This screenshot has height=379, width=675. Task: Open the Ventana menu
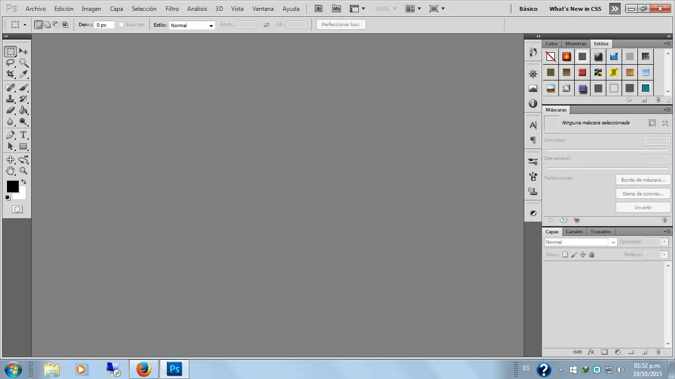[x=263, y=9]
